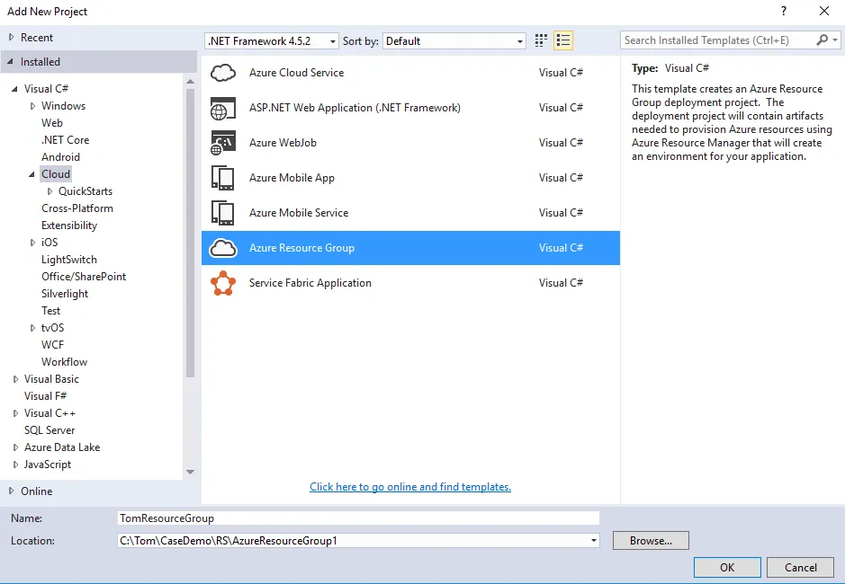The width and height of the screenshot is (845, 584).
Task: Switch to the small icons grid view
Action: point(541,40)
